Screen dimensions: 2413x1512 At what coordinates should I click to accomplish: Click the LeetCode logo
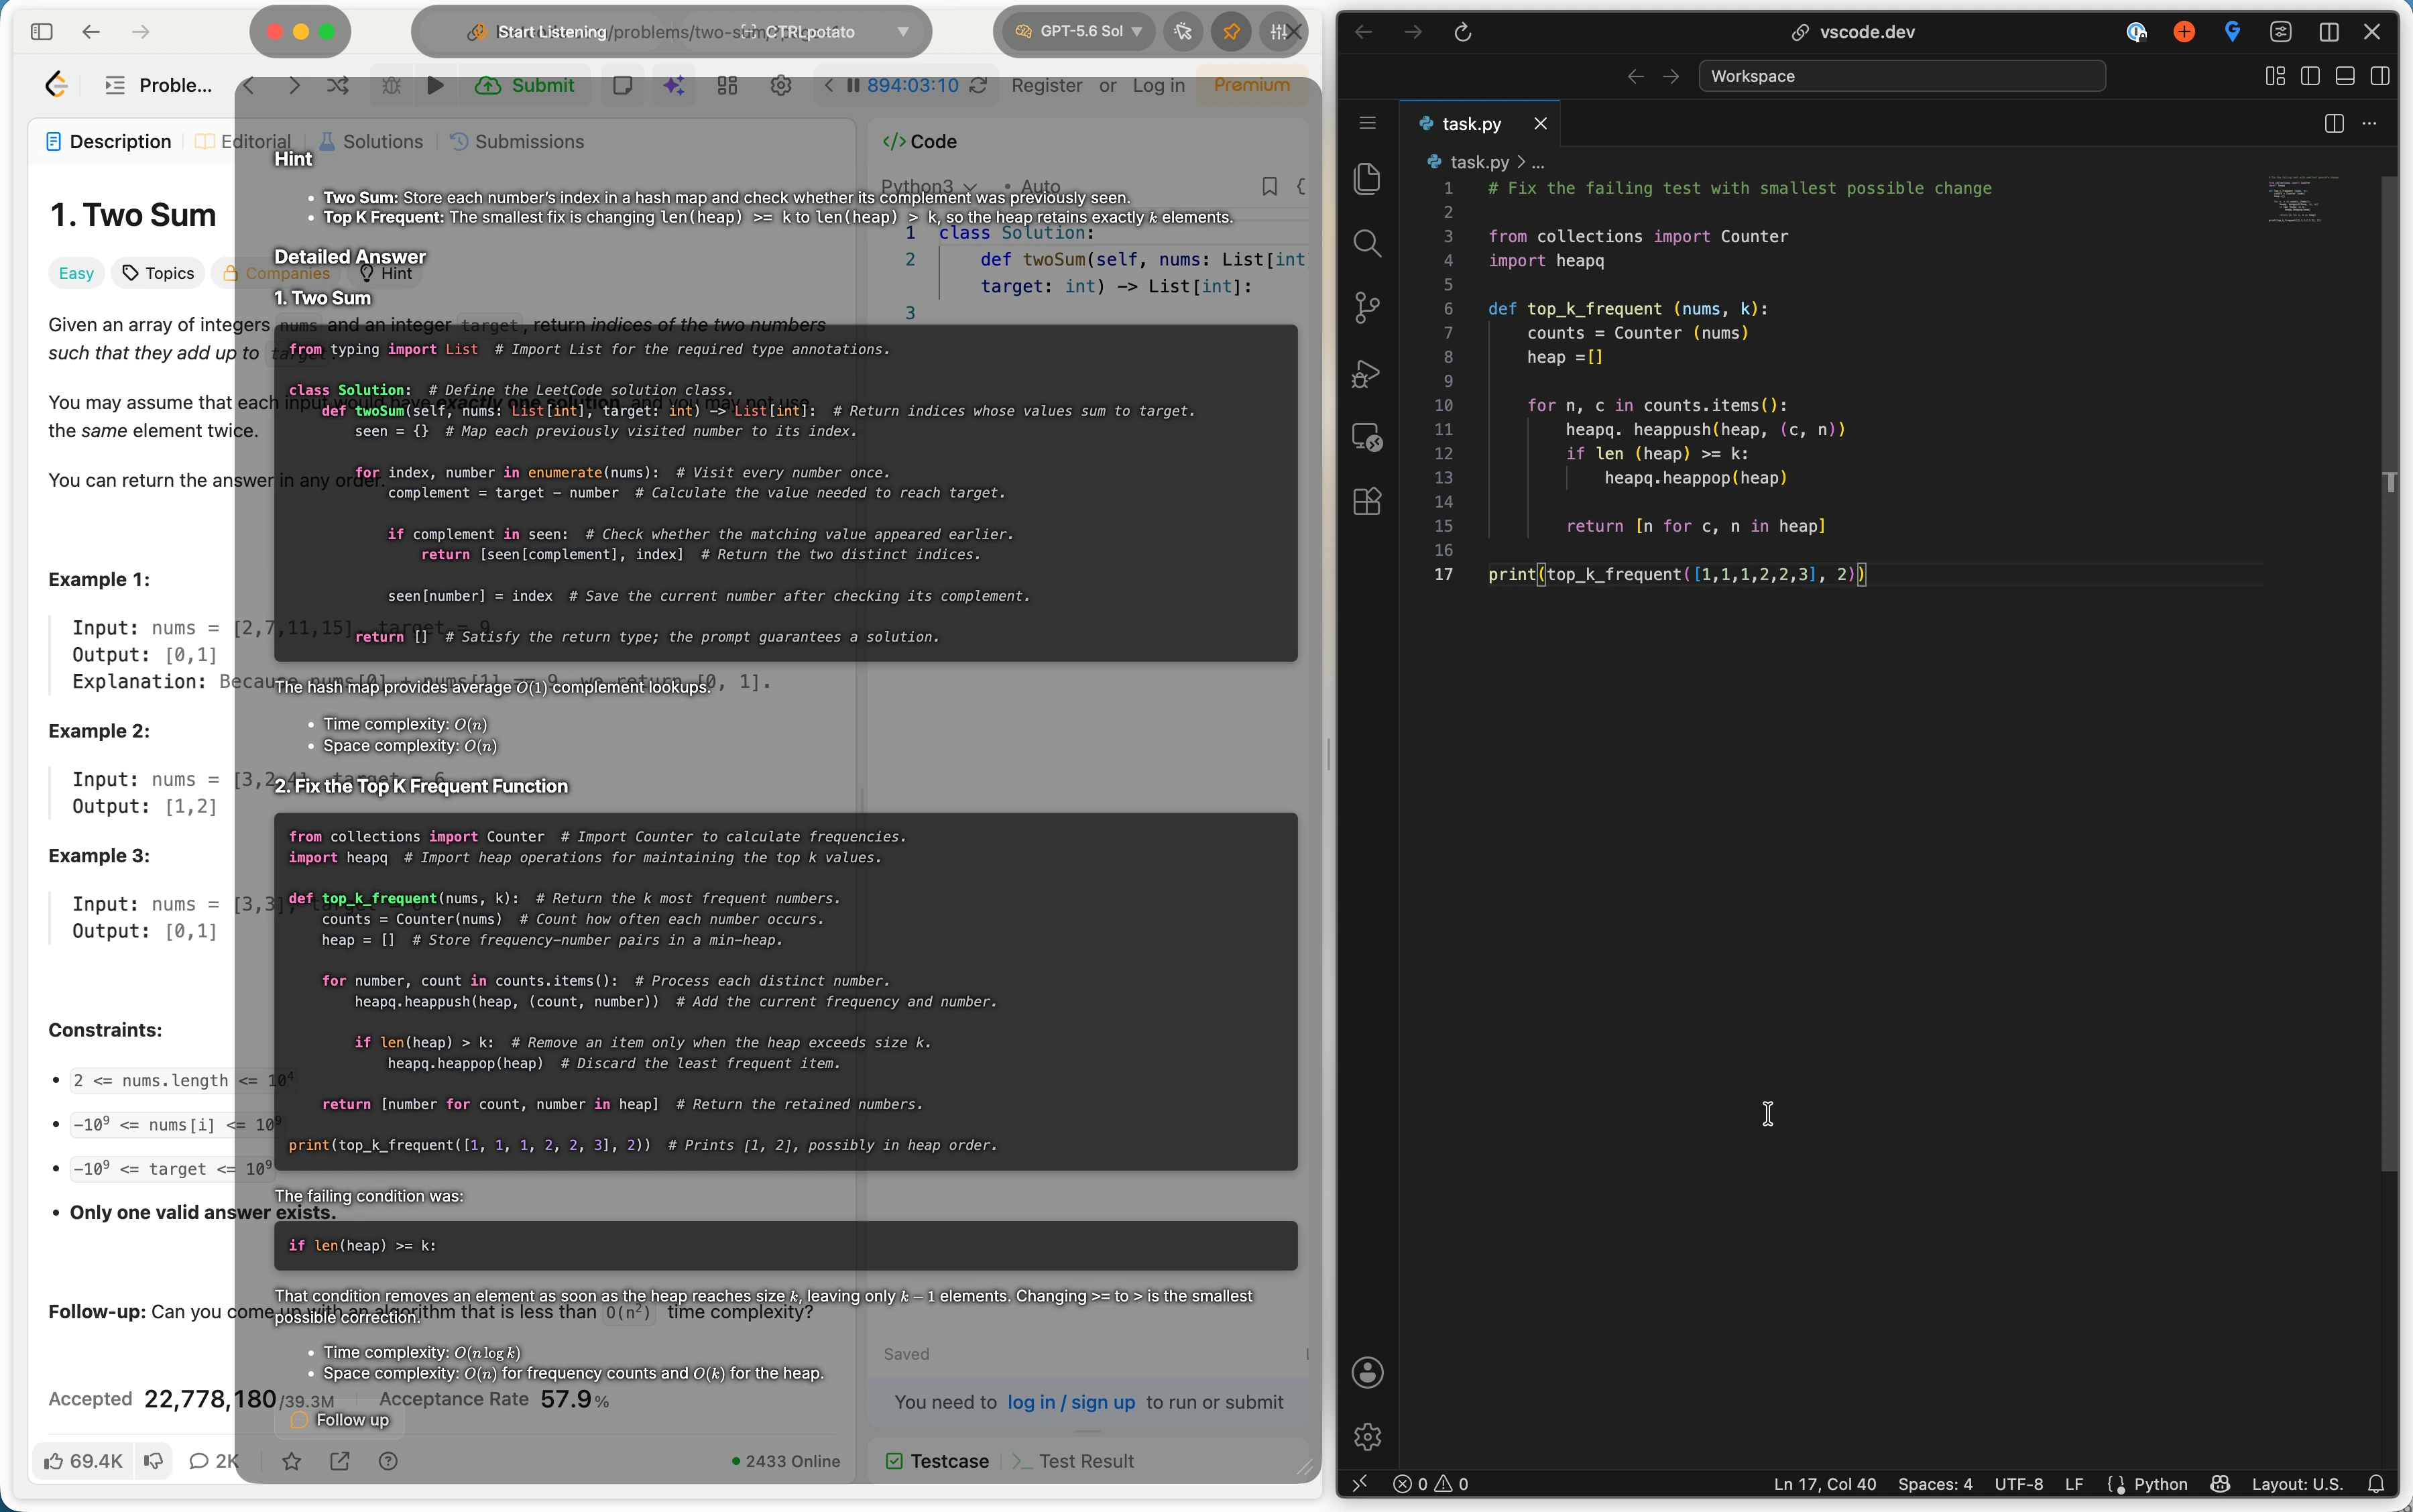[x=57, y=85]
